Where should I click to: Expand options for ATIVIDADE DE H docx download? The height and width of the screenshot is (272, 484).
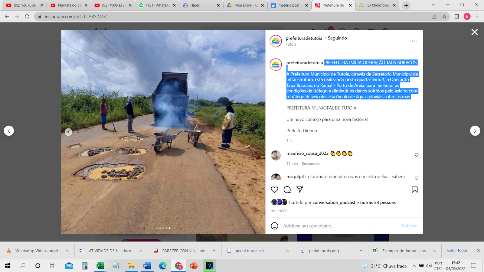click(x=141, y=251)
